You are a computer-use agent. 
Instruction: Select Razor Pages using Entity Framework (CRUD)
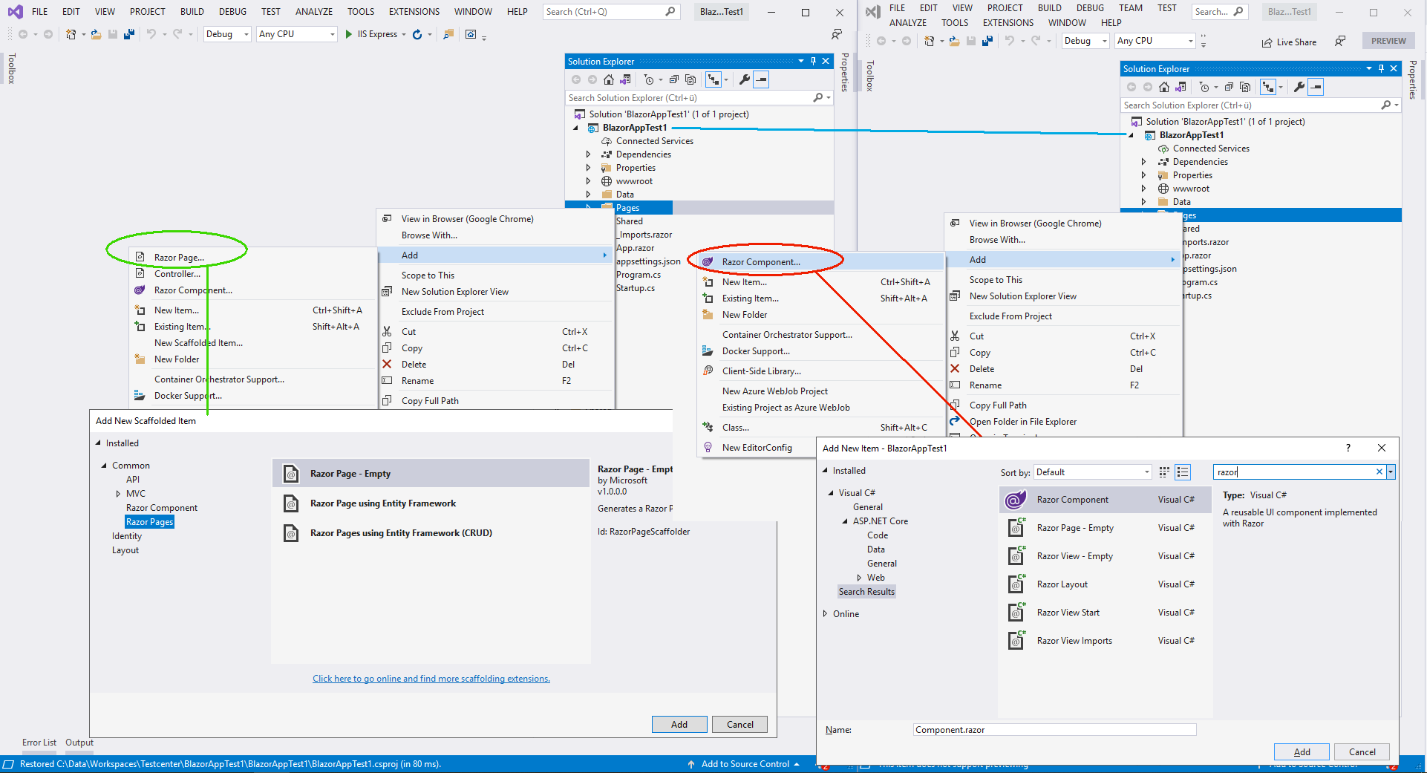tap(431, 533)
